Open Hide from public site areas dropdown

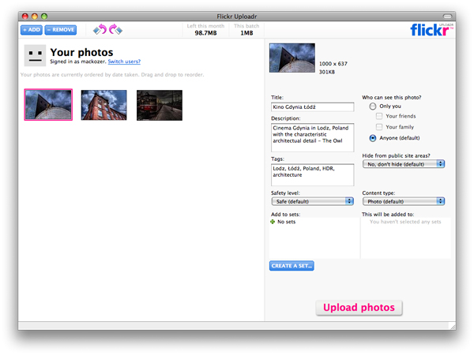pos(404,164)
